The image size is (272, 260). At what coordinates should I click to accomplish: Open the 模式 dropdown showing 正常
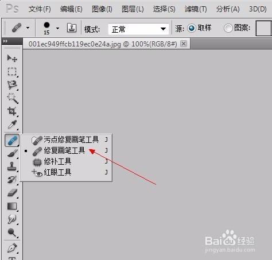[x=138, y=29]
